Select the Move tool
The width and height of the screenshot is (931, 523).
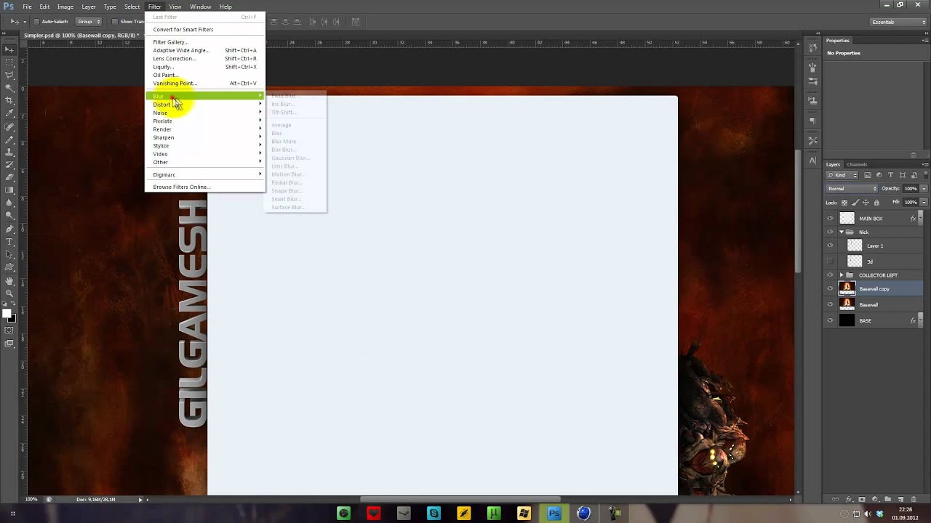(x=9, y=49)
